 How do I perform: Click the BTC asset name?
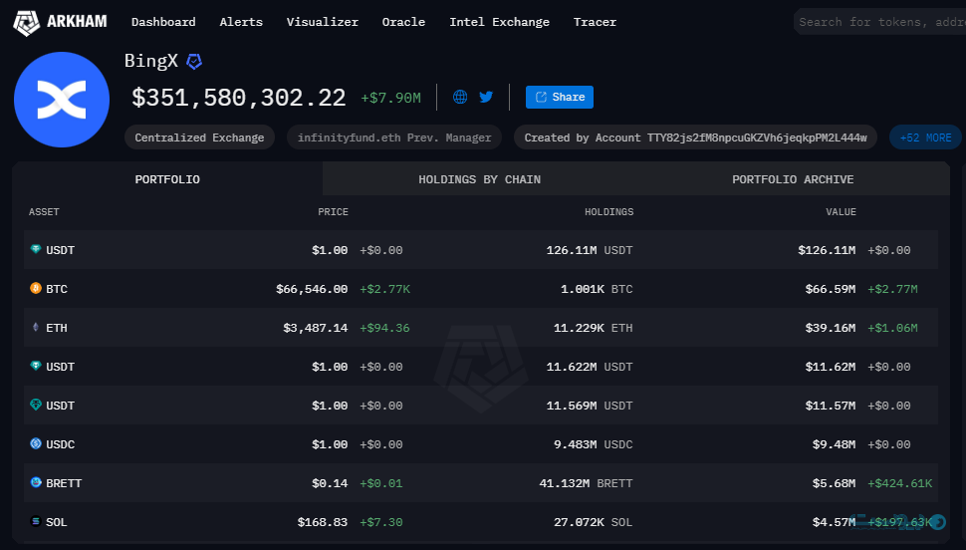tap(57, 289)
